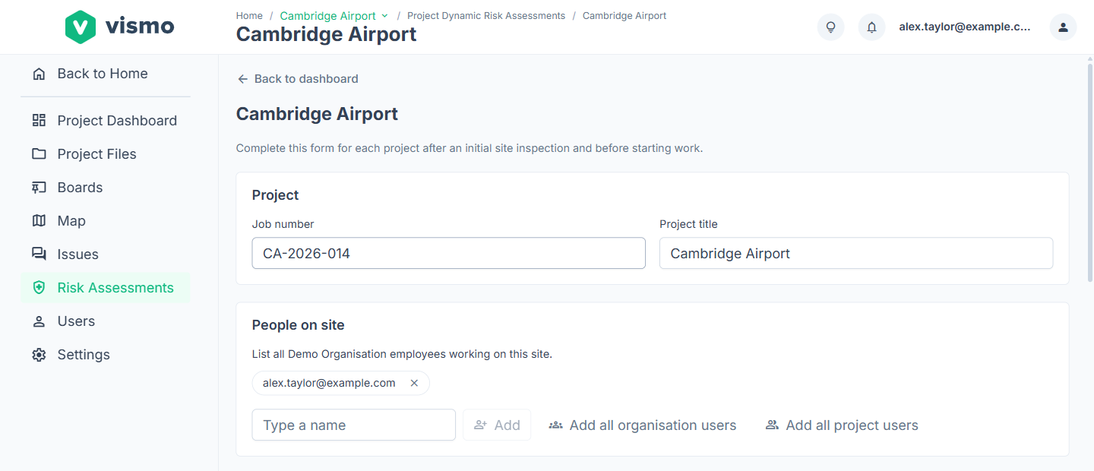The width and height of the screenshot is (1094, 471).
Task: Click the Type a name field
Action: click(354, 425)
